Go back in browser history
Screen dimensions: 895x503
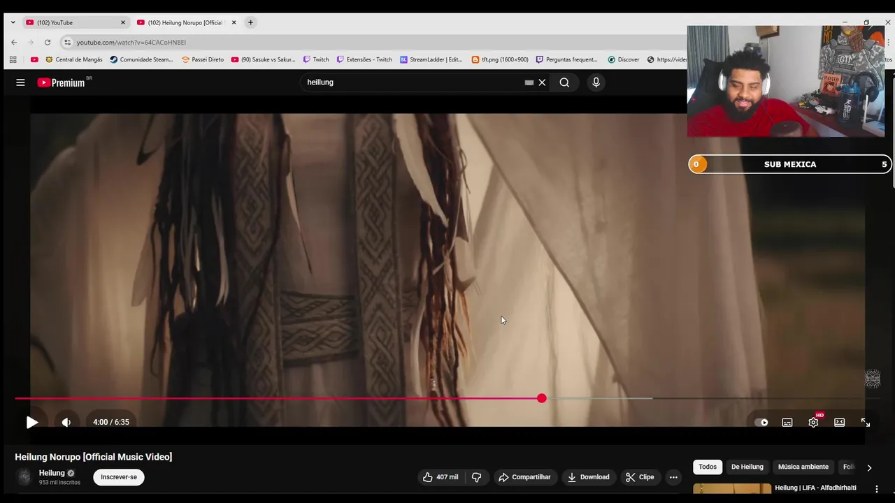pos(14,42)
